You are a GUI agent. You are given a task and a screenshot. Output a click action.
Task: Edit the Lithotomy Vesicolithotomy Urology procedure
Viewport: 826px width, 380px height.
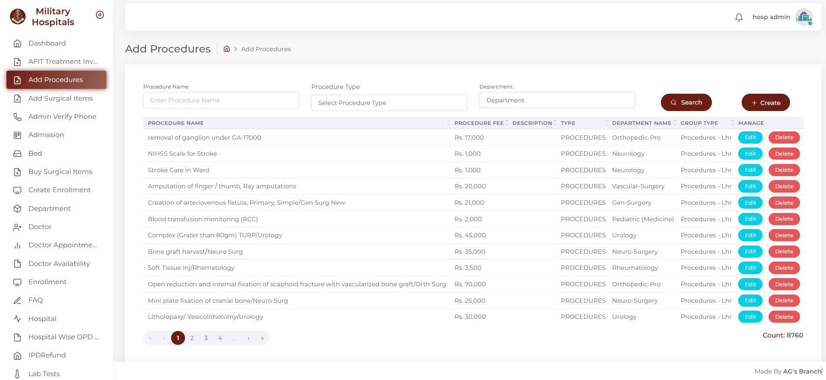[x=750, y=317]
